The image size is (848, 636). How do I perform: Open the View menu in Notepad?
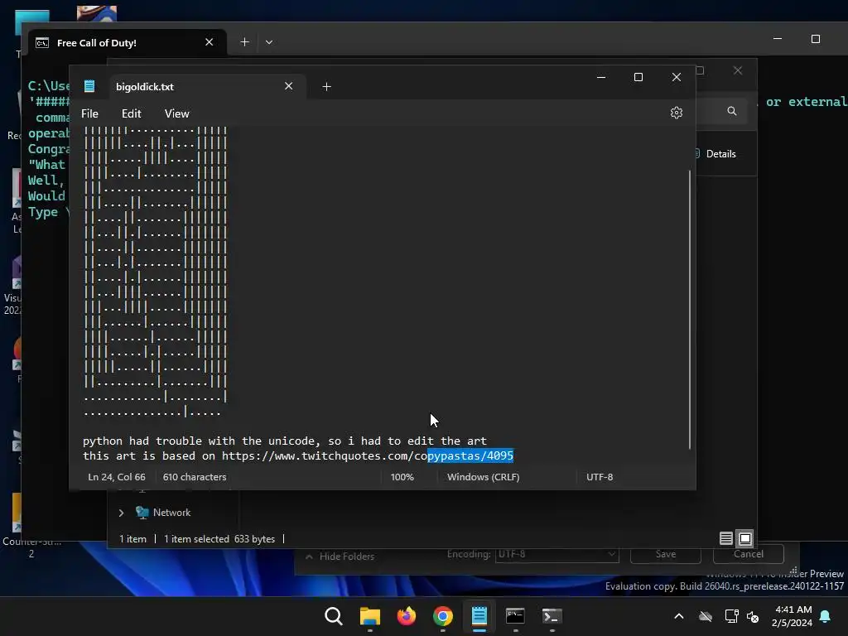[x=177, y=113]
